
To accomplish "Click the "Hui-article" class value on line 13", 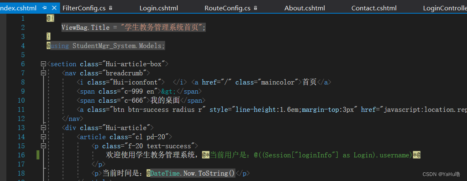I will (x=126, y=128).
